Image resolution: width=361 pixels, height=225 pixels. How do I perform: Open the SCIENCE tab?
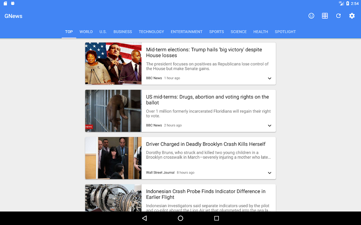click(x=239, y=32)
